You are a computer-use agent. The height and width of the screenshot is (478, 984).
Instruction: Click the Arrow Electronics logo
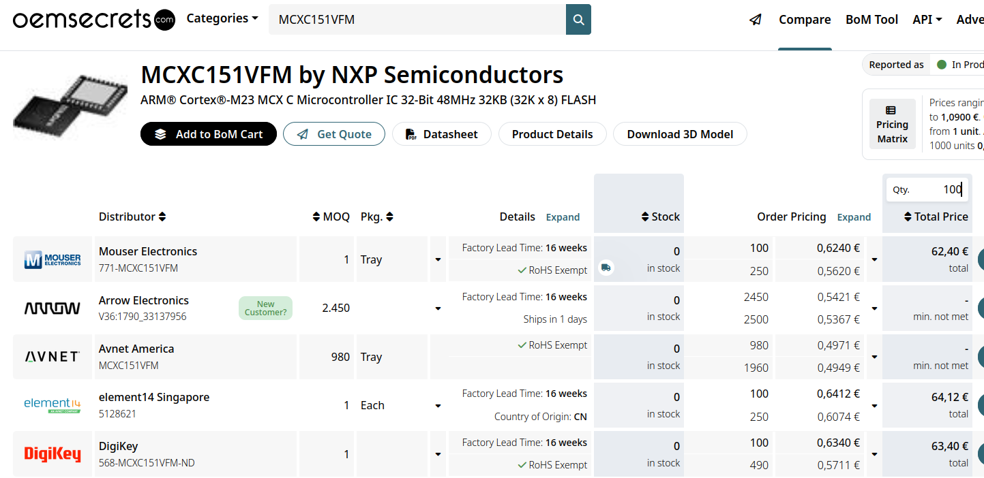click(x=53, y=308)
